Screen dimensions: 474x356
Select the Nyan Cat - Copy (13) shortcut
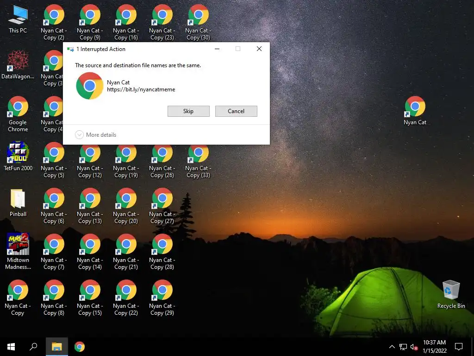tap(90, 206)
